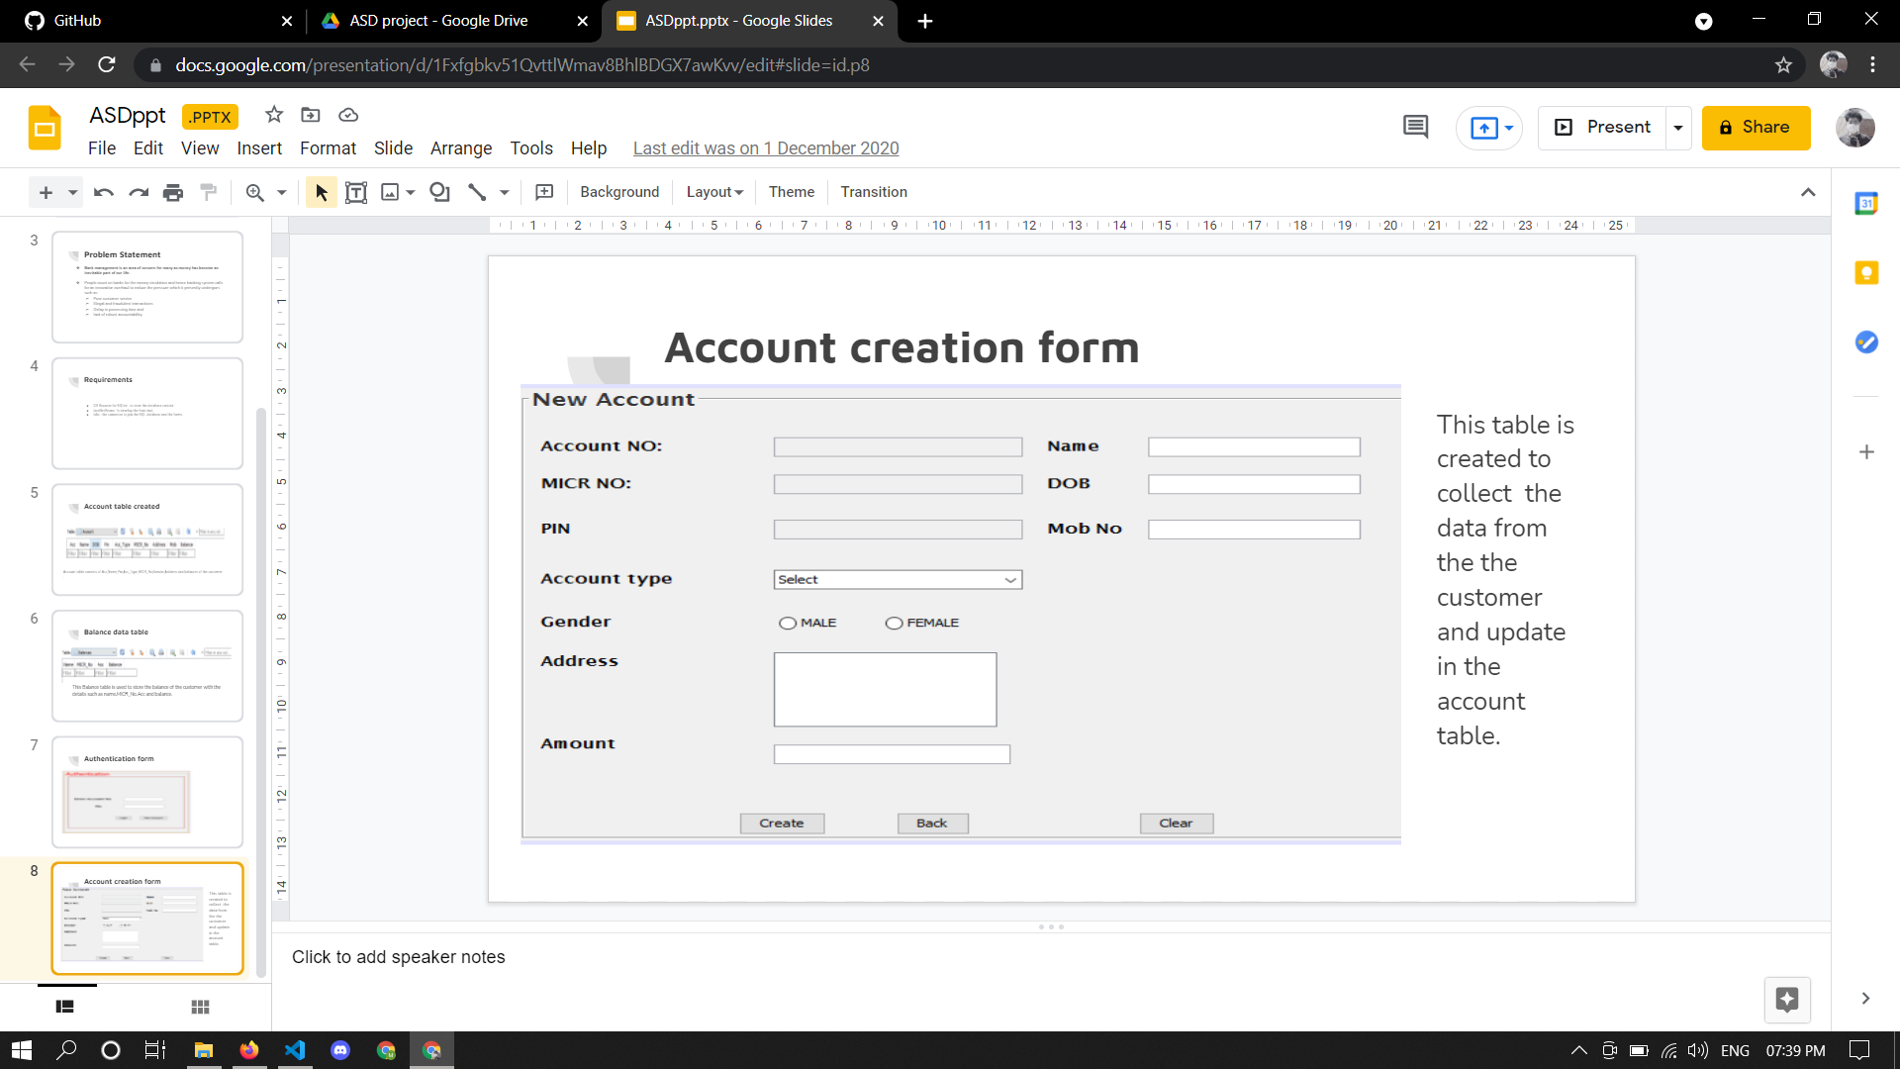Click Get add-ons plus icon
The image size is (1900, 1069).
pyautogui.click(x=1866, y=452)
